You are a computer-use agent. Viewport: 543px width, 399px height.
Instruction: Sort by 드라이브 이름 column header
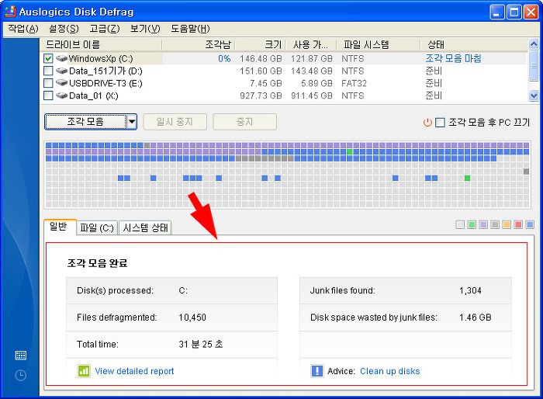pos(100,44)
